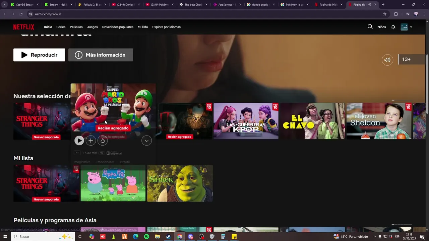
Task: Click Mi lista row heading
Action: (x=23, y=158)
